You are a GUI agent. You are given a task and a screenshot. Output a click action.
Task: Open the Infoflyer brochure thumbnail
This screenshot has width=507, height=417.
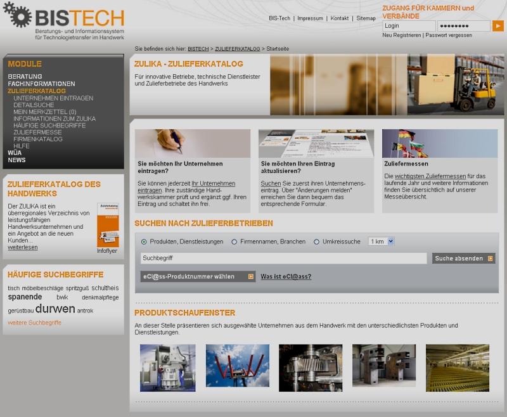(x=107, y=225)
